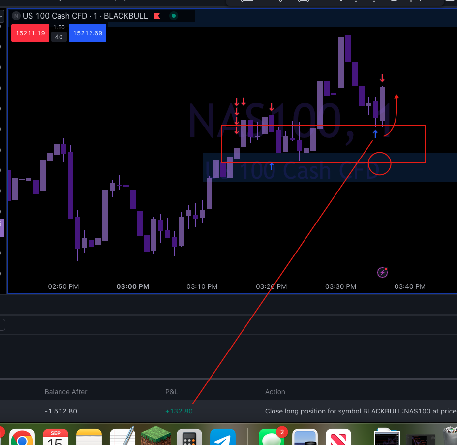Open the quantity selector showing 40

(x=59, y=37)
